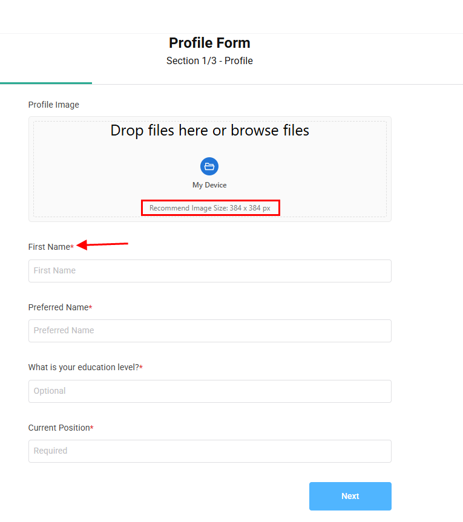Viewport: 463px width, 522px height.
Task: Click the red arrow pointing at First Name
Action: coord(103,244)
